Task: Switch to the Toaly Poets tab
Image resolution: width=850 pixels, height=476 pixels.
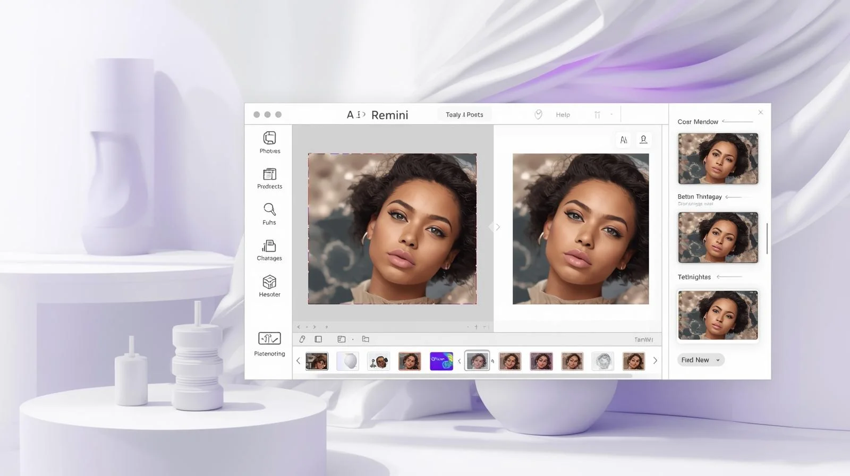Action: coord(464,115)
